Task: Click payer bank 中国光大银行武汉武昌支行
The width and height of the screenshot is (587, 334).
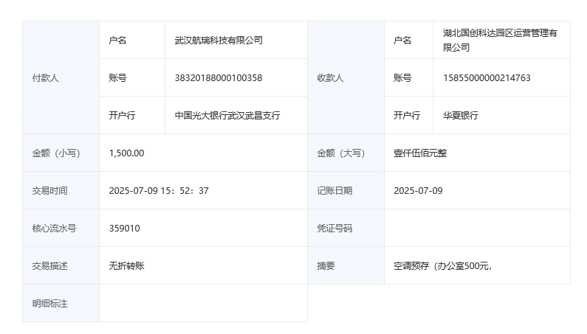Action: [227, 116]
